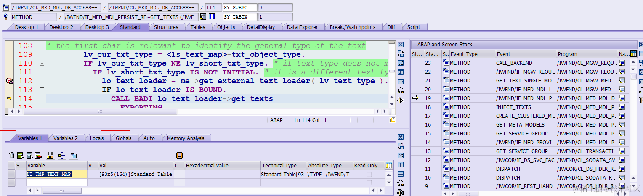Screen dimensions: 643x196
Task: Click the source icon in stack row 16
Action: click(446, 125)
